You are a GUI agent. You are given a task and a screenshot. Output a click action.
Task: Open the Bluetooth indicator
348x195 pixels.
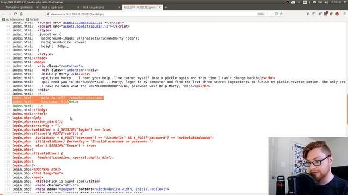tap(309, 2)
